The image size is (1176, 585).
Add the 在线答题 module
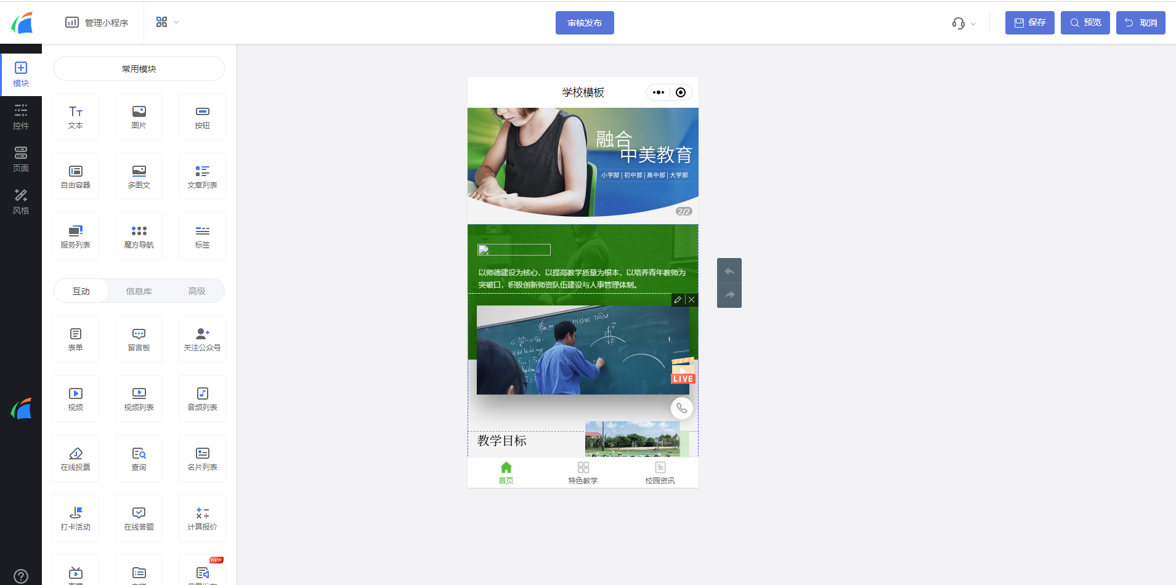click(139, 518)
